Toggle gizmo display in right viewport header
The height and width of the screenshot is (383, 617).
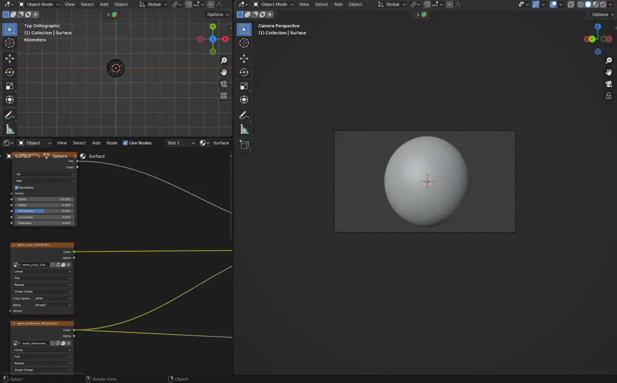[536, 4]
